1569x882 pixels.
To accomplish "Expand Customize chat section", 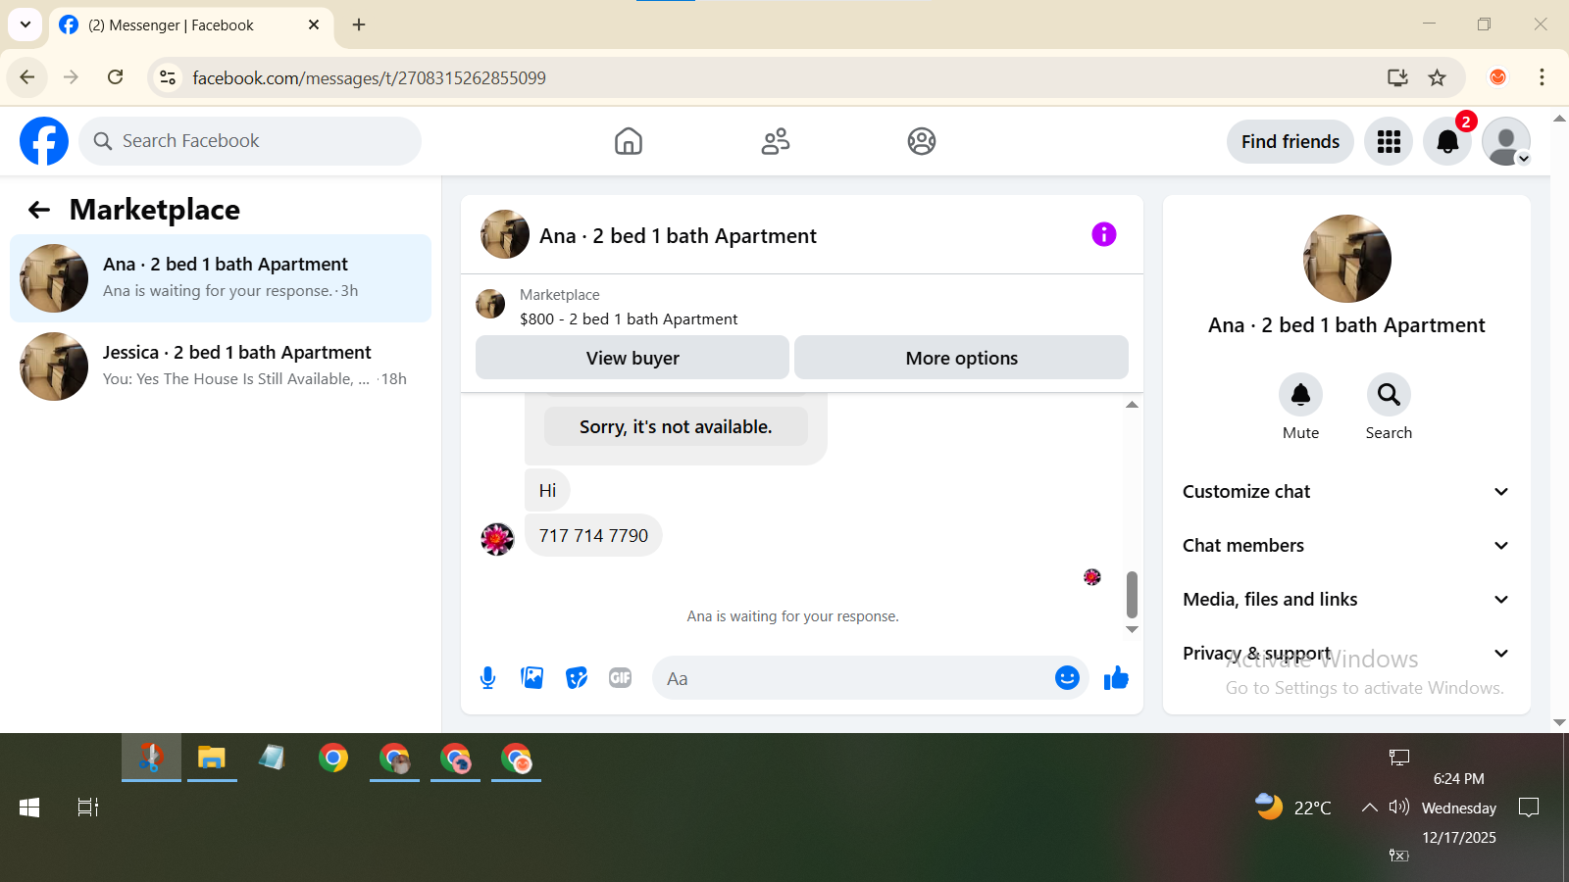I will 1346,492.
